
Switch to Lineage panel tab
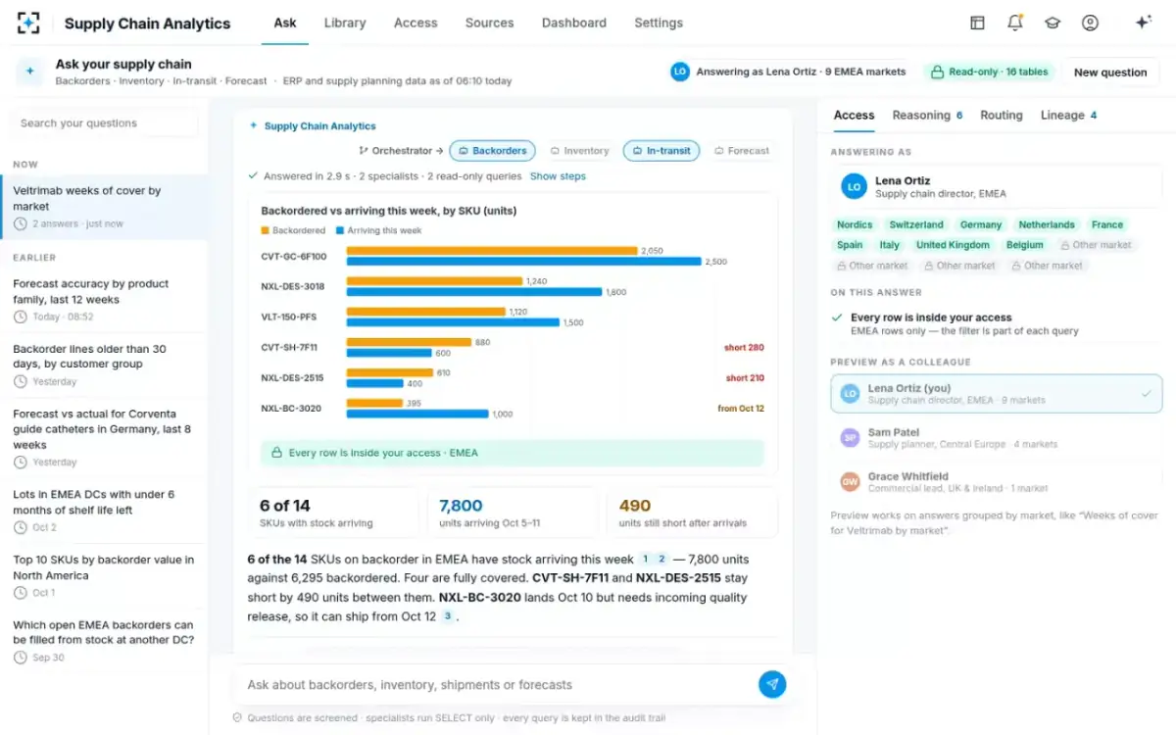click(1068, 116)
